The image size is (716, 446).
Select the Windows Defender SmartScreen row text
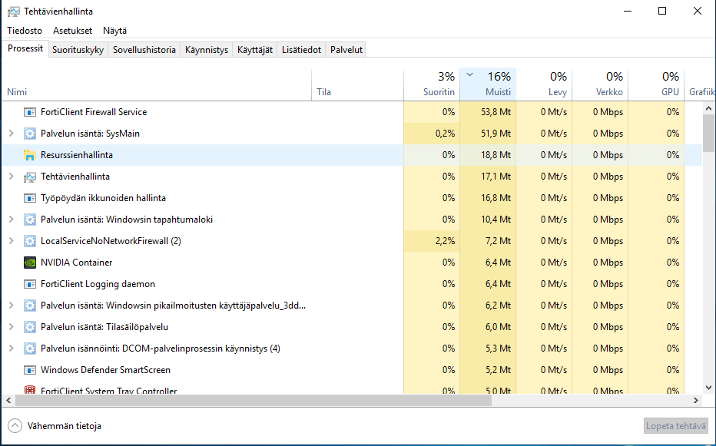point(105,370)
